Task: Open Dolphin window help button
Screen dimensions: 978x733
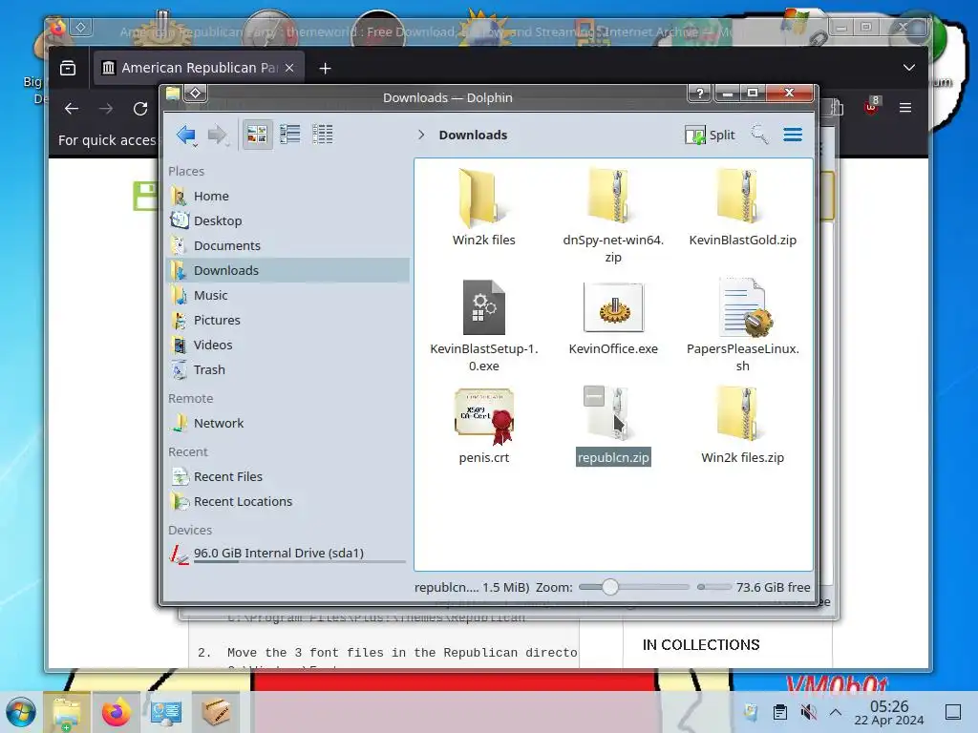Action: pos(700,94)
